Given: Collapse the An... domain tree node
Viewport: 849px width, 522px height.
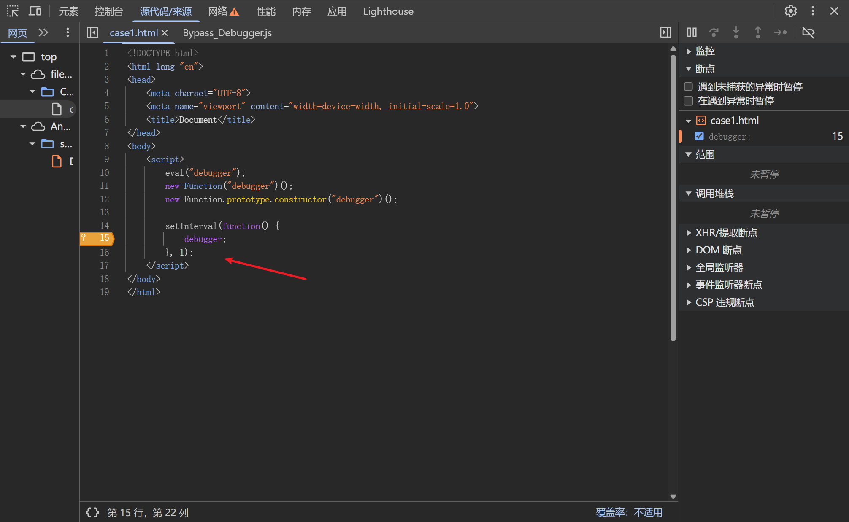Looking at the screenshot, I should pyautogui.click(x=23, y=126).
